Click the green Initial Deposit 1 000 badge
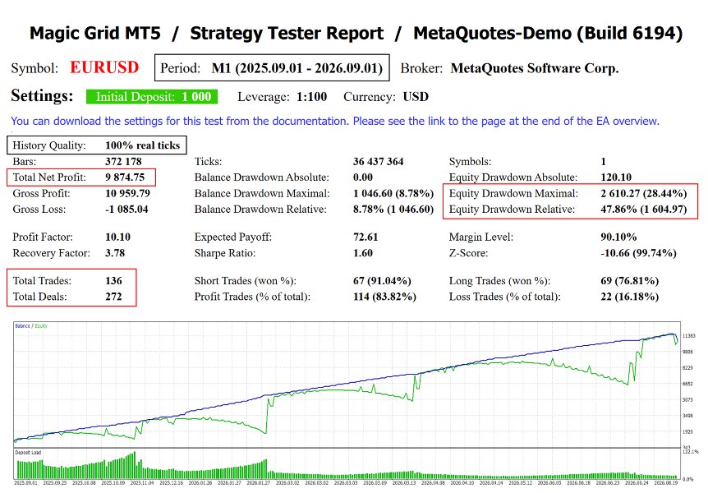The height and width of the screenshot is (493, 708). (152, 97)
